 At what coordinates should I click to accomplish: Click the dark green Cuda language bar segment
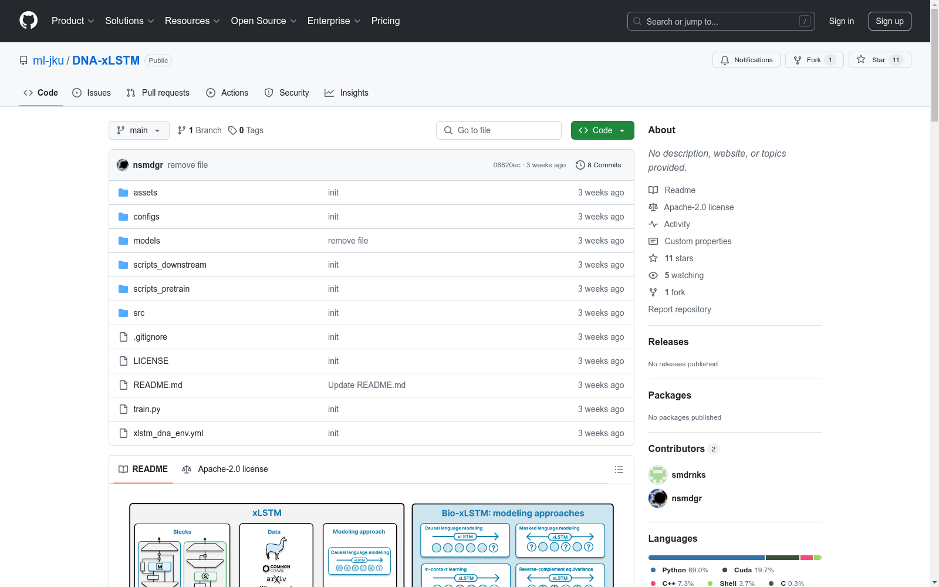pos(782,558)
